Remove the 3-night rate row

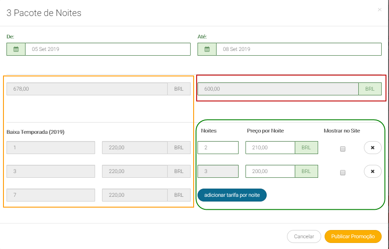(x=373, y=171)
